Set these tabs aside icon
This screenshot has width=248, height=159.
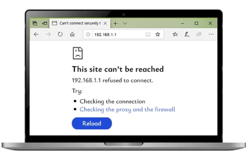tap(44, 23)
